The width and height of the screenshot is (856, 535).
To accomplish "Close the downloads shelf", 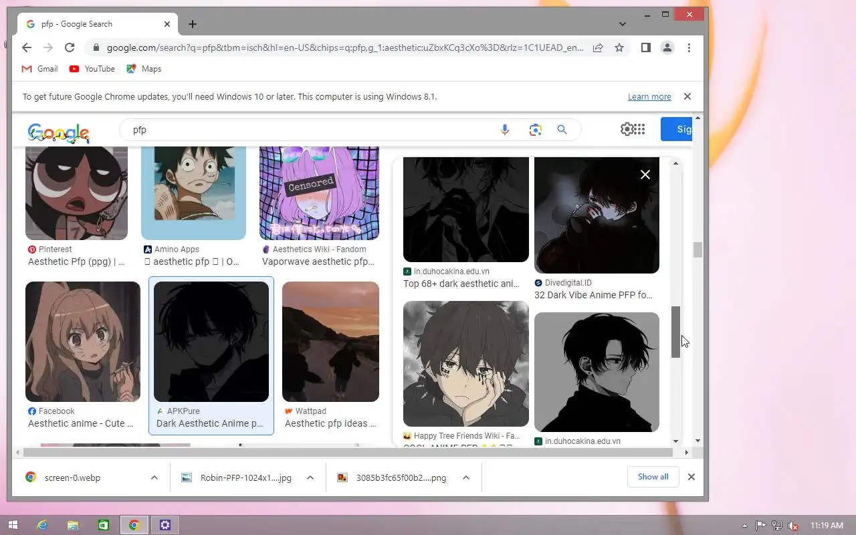I will click(691, 477).
